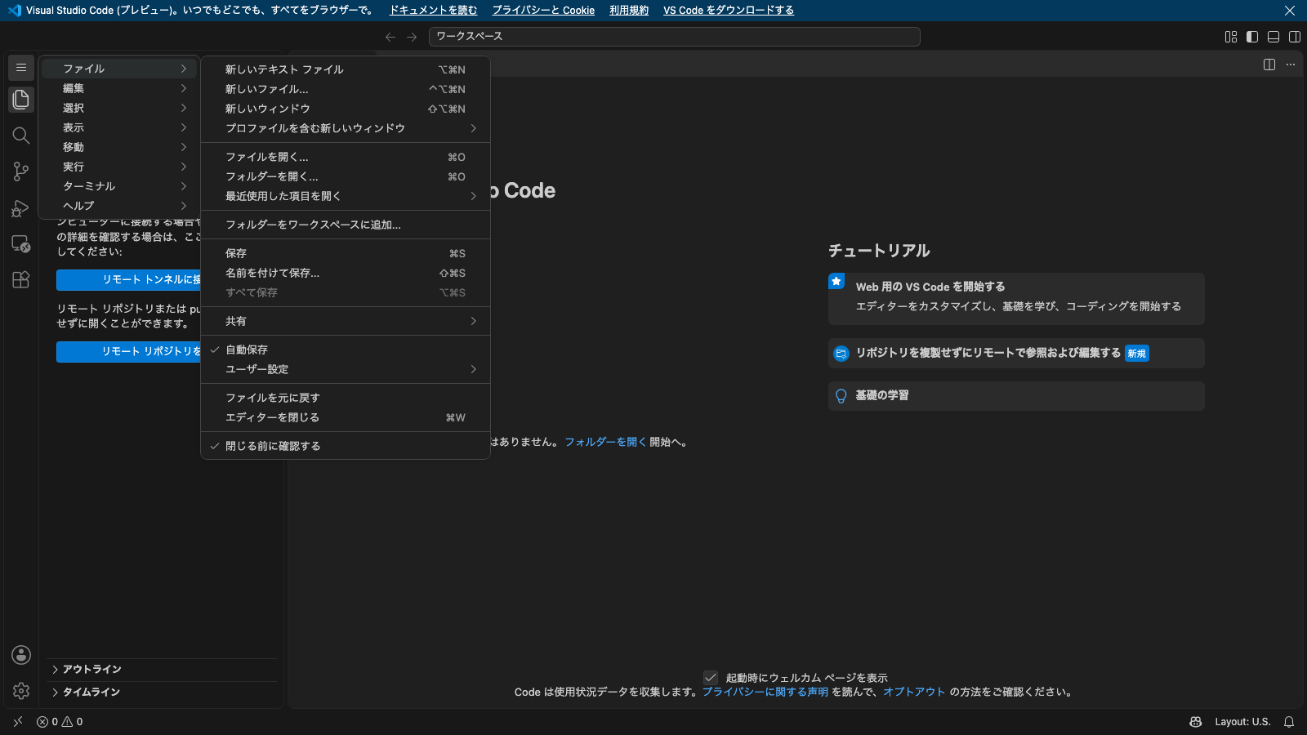
Task: Toggle 閉じる前に確認する menu option
Action: 346,446
